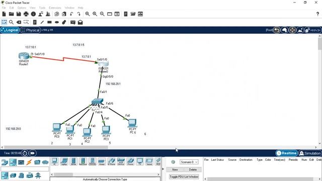Create a new file from the toolbar
Viewport: 322px width, 181px height.
4,14
